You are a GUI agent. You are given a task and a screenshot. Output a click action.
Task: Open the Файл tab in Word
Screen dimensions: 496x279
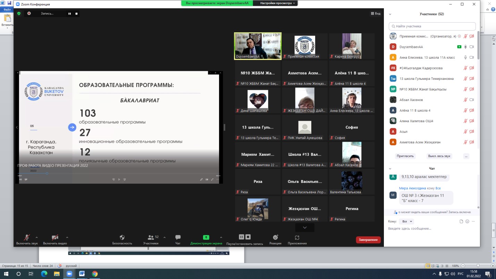[7, 10]
